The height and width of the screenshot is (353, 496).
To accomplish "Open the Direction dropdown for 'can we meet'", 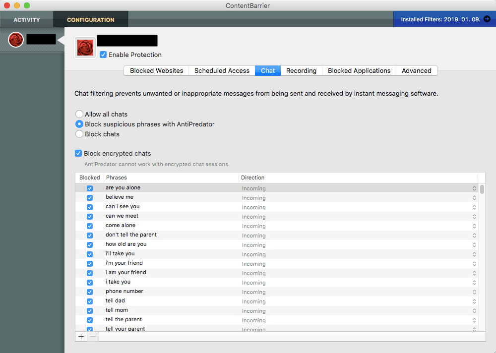I will pos(474,216).
